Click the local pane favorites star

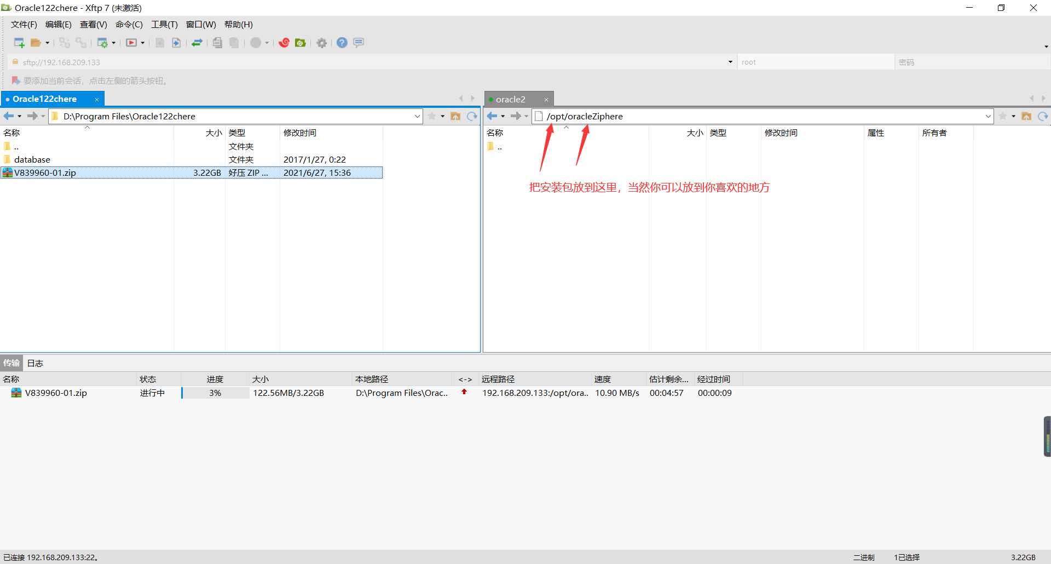[432, 116]
